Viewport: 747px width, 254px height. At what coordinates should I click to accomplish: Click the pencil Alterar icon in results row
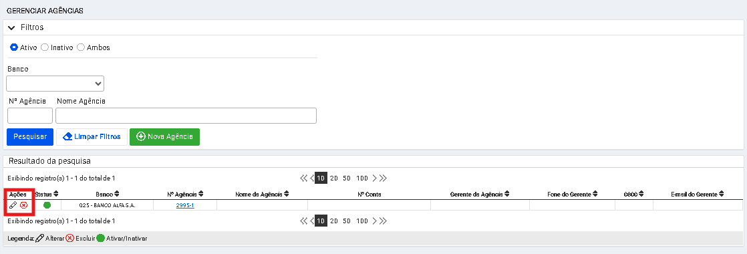point(13,205)
